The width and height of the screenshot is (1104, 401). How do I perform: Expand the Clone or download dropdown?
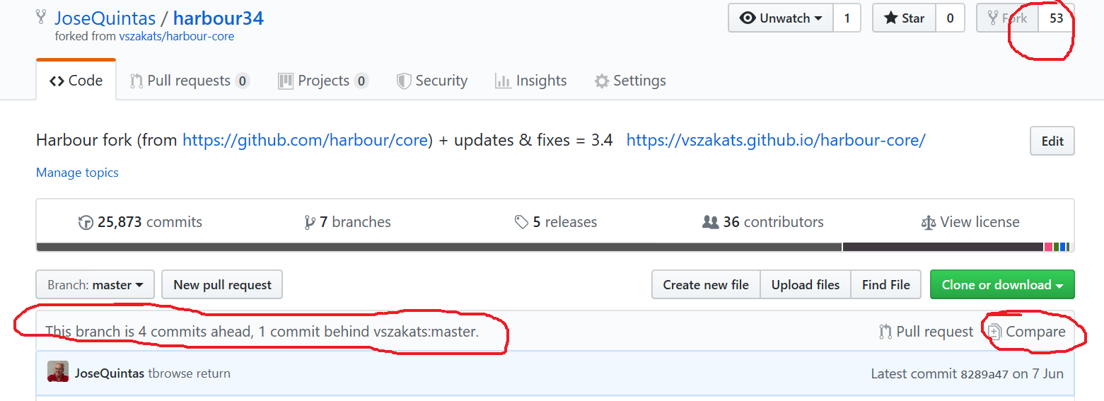click(x=1002, y=285)
